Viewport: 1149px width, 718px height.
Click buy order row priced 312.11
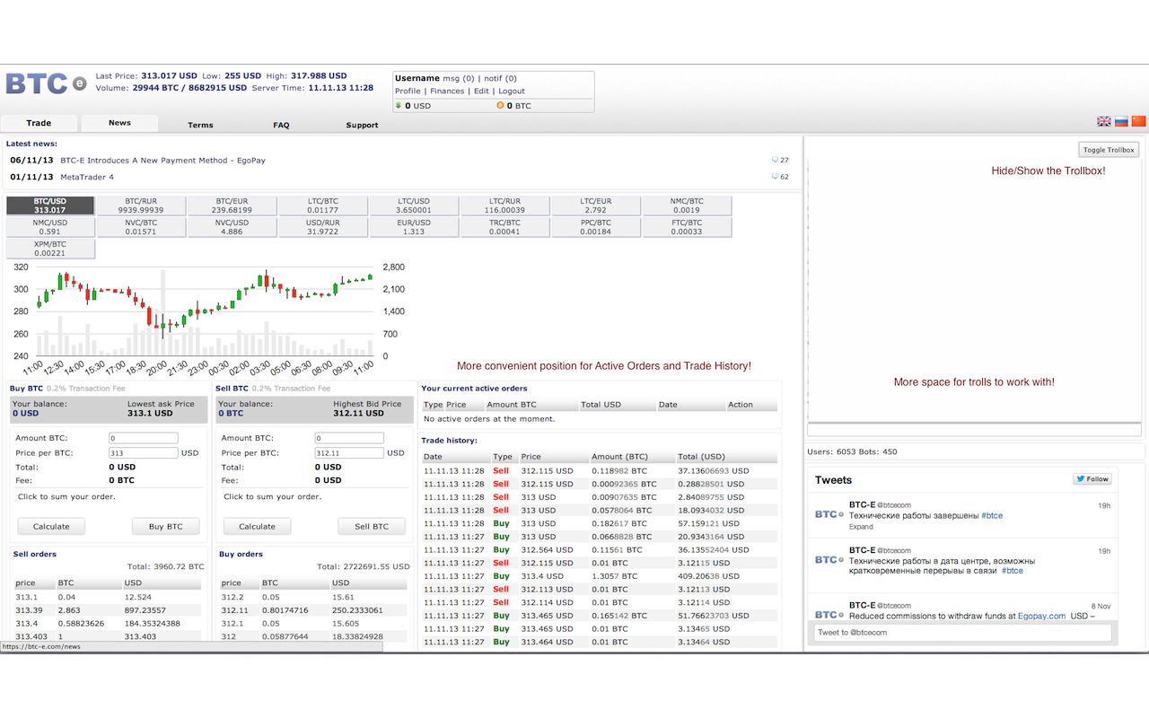coord(315,609)
